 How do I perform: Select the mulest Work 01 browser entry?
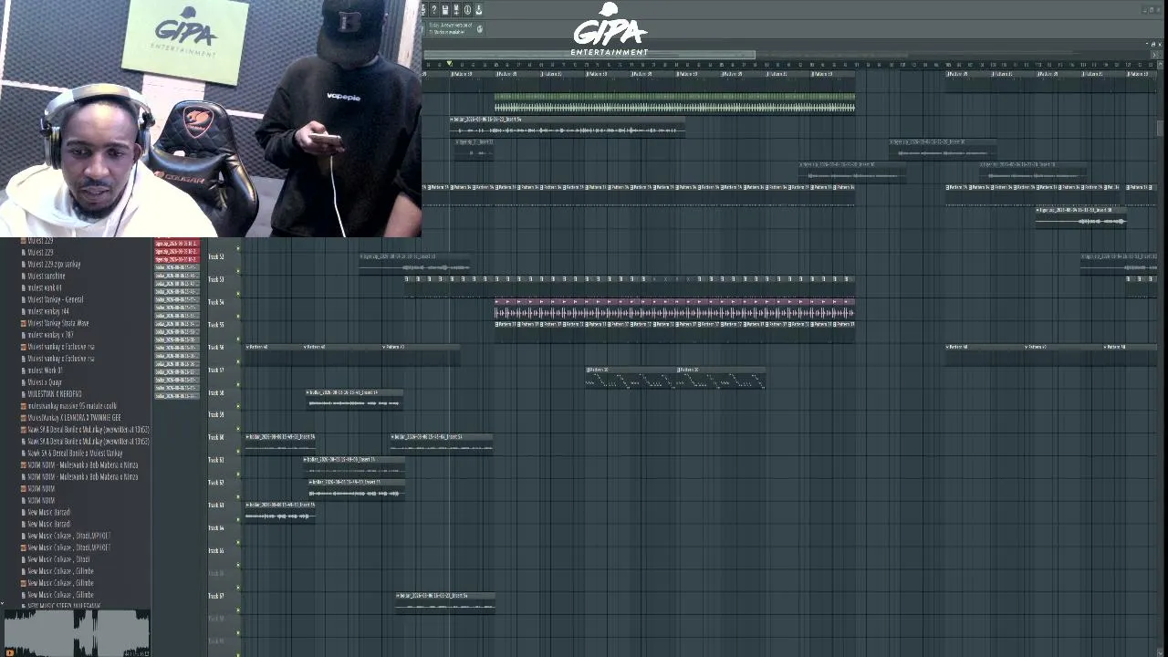pyautogui.click(x=45, y=371)
